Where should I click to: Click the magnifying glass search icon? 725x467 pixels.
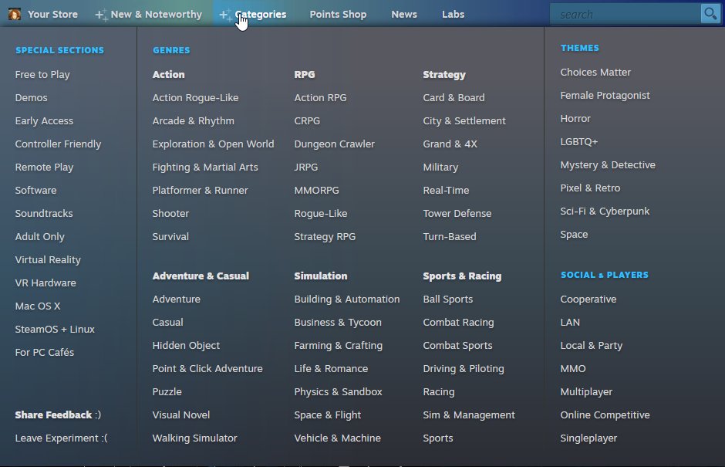click(x=710, y=13)
